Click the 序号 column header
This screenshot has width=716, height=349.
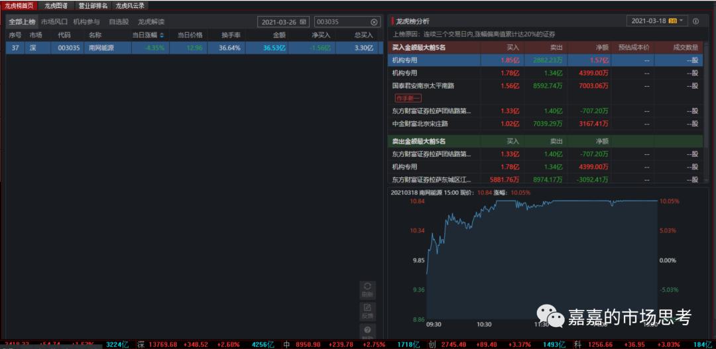pos(15,35)
